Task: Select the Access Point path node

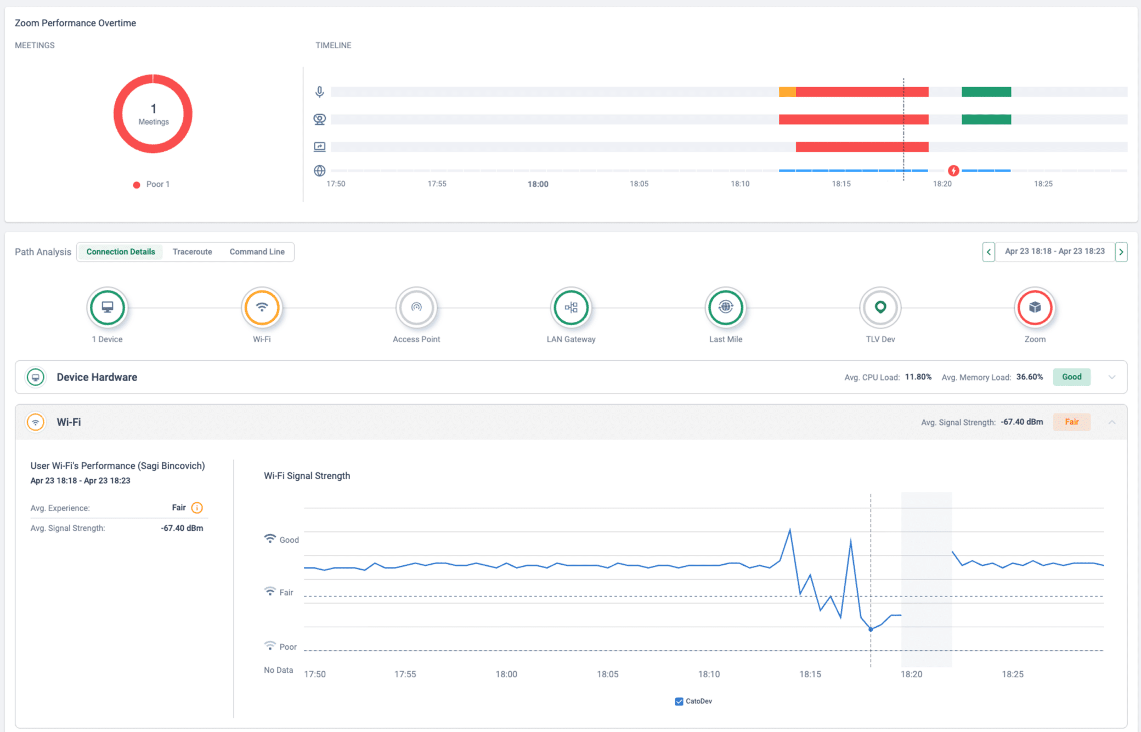Action: (416, 307)
